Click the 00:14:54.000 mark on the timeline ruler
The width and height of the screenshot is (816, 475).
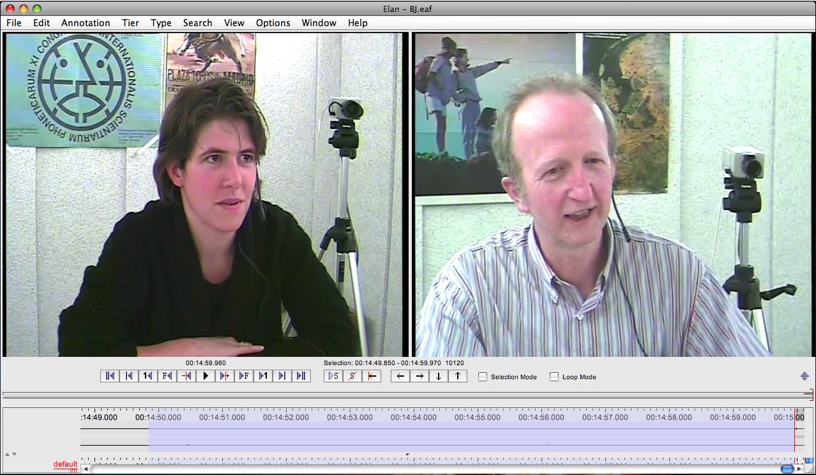(414, 418)
